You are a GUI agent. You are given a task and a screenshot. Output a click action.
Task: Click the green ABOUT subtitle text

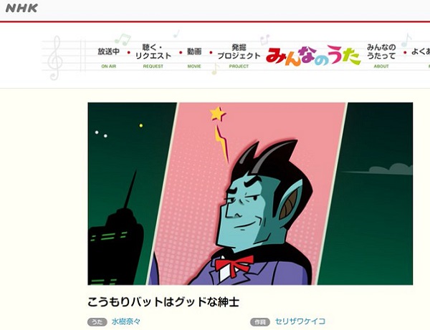coord(381,67)
